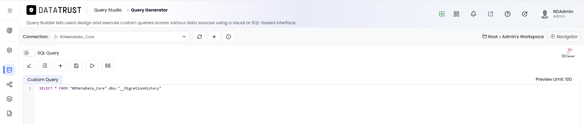Select the Custom Query tab
This screenshot has width=584, height=124.
[43, 80]
